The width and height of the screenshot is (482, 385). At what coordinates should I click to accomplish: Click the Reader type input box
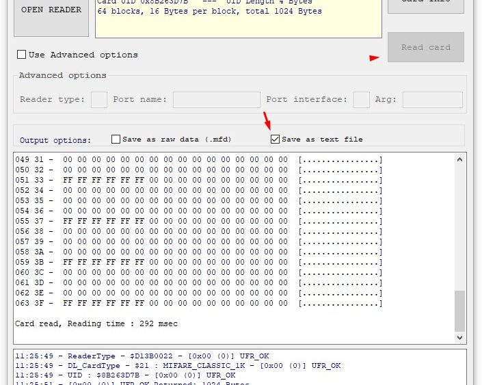pos(99,100)
